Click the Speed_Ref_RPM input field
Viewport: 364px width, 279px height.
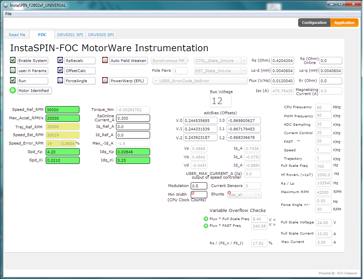pos(62,110)
